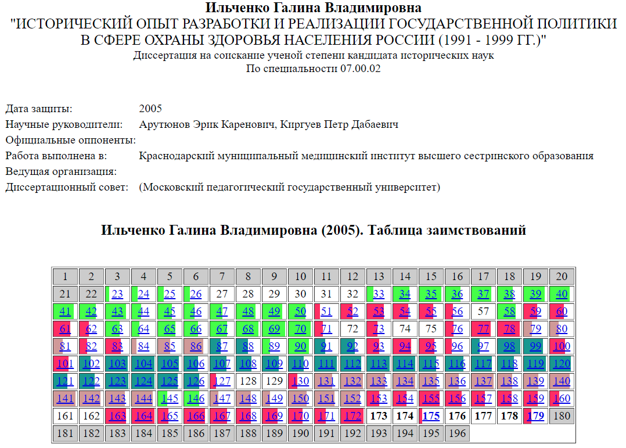The image size is (626, 448).
Task: Open page 101 link
Action: point(65,364)
